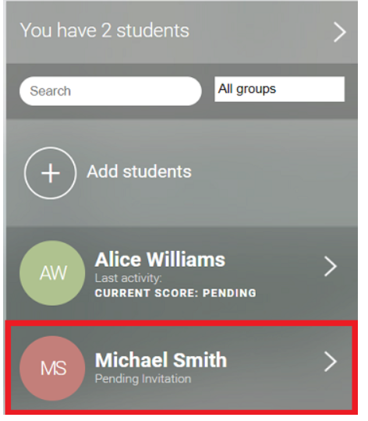Open Alice Williams' AW avatar
Screen dimensions: 368x421
tap(52, 273)
